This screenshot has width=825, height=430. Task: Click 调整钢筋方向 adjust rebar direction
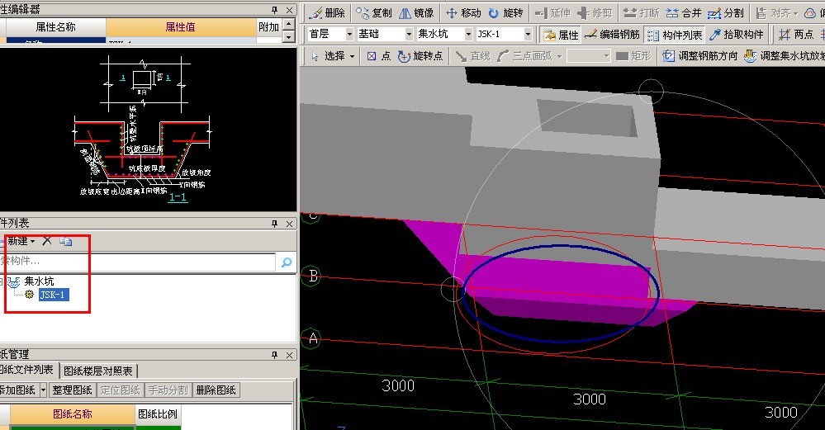[700, 56]
